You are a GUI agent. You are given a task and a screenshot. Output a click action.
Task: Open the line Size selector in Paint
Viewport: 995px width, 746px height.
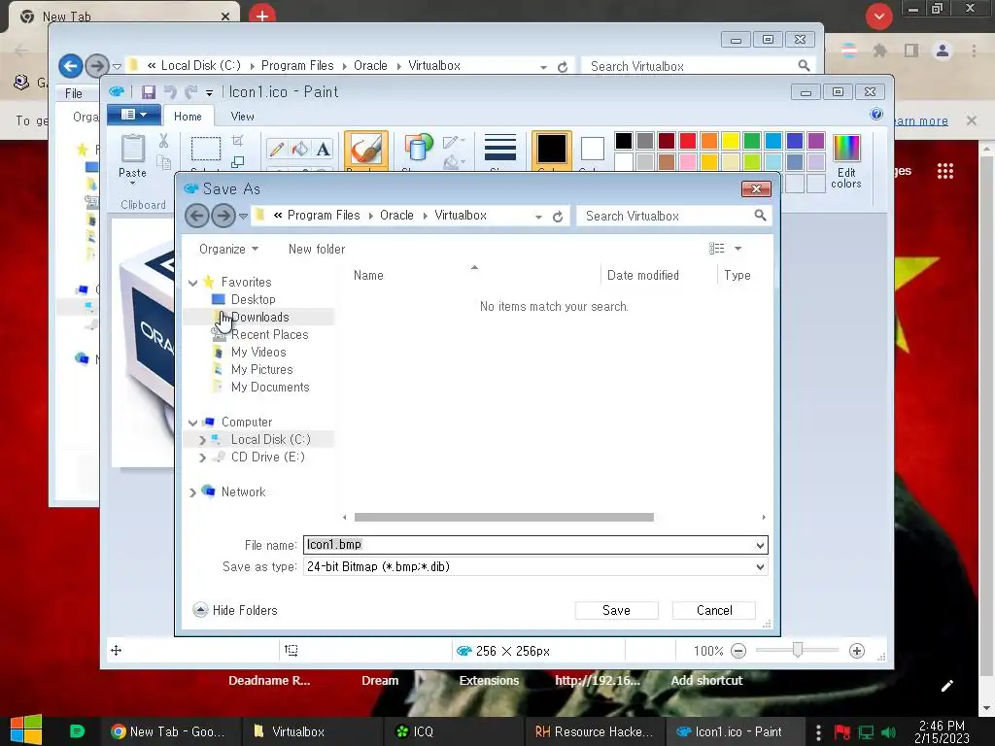(500, 149)
